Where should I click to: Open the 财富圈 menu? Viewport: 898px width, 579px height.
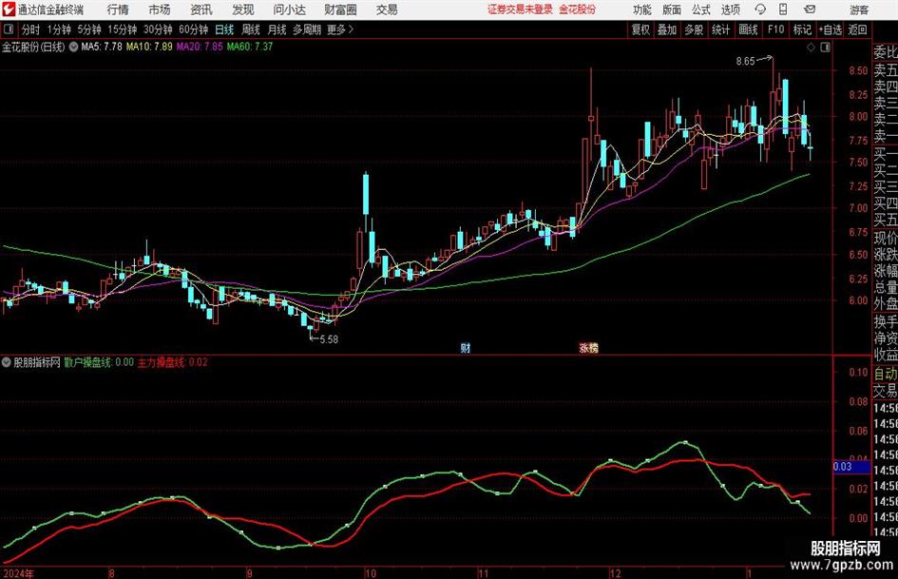[x=340, y=10]
